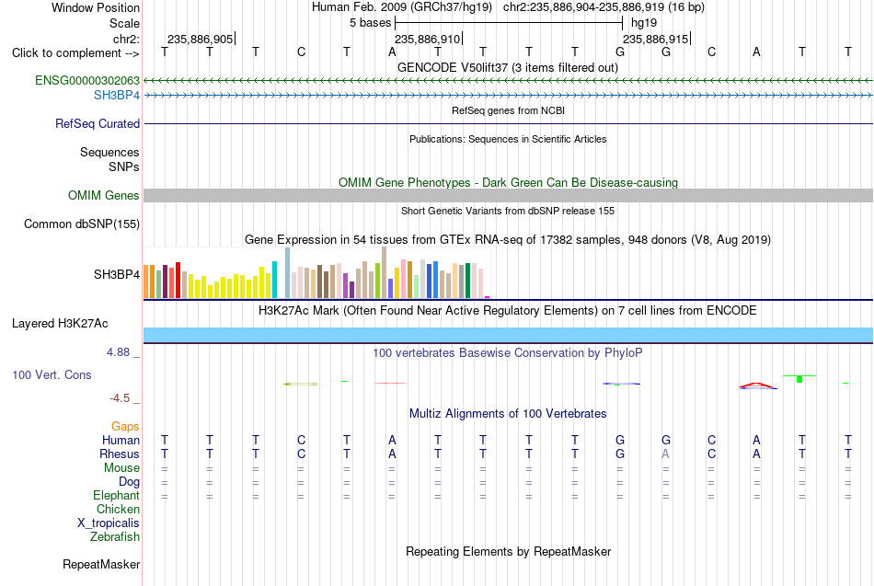Click the SNPs track label

point(124,167)
